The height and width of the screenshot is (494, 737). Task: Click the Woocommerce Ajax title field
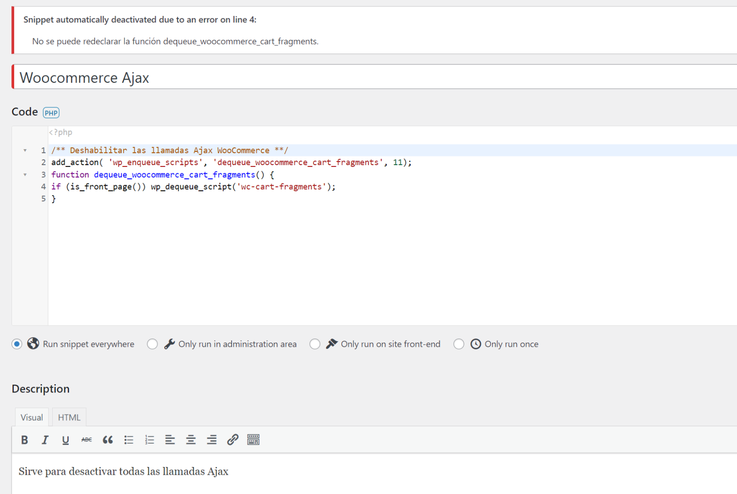coord(375,77)
